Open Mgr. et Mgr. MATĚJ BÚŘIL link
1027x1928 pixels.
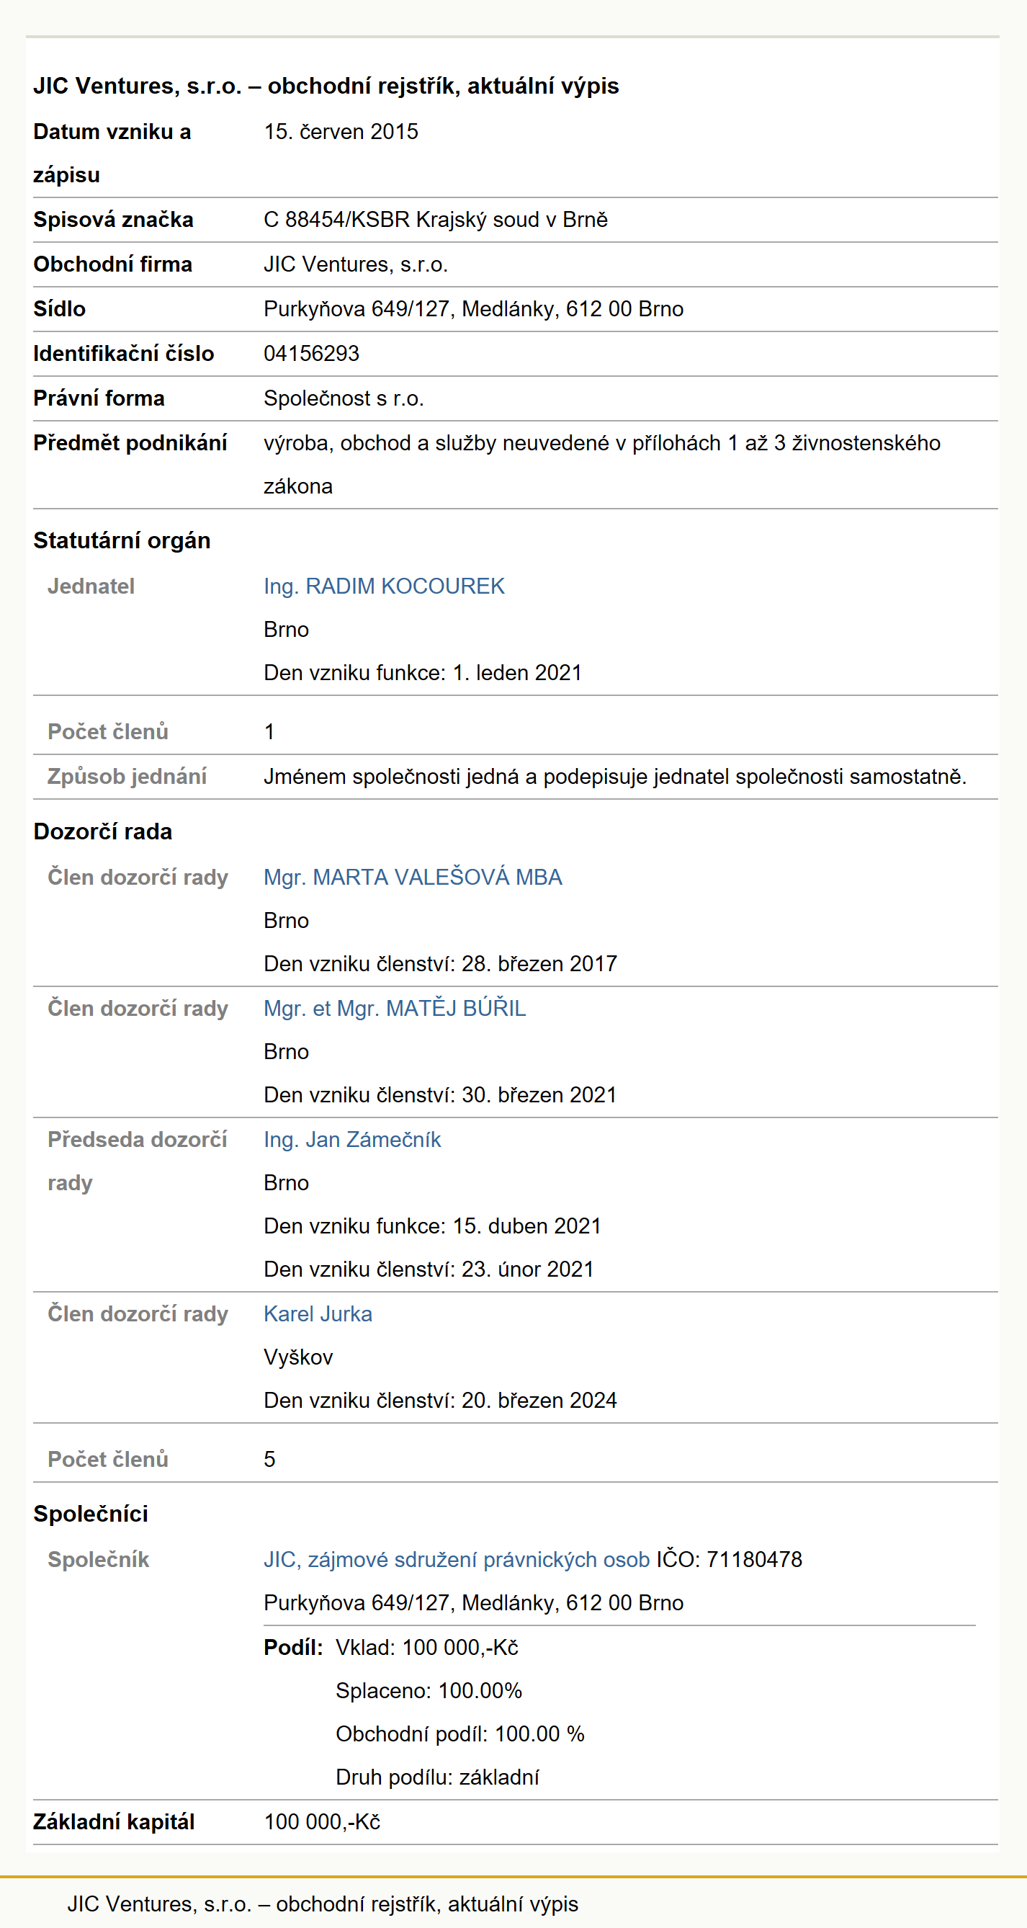[395, 1008]
